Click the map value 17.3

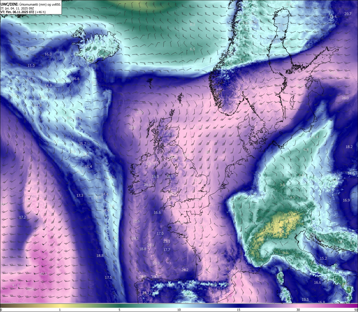point(80,196)
